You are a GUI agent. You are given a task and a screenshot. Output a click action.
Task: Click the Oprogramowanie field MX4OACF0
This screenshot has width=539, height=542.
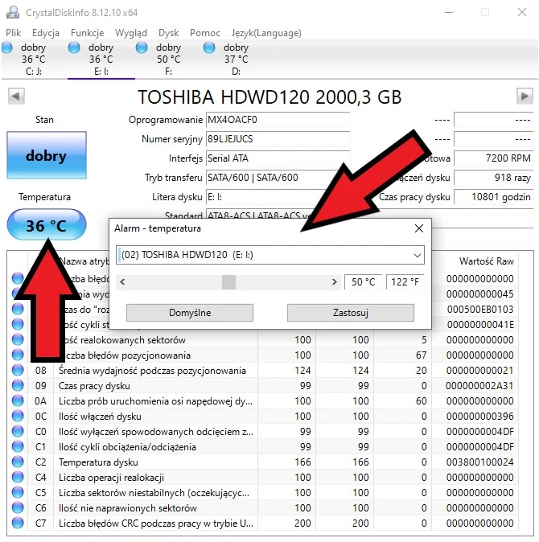tap(278, 120)
